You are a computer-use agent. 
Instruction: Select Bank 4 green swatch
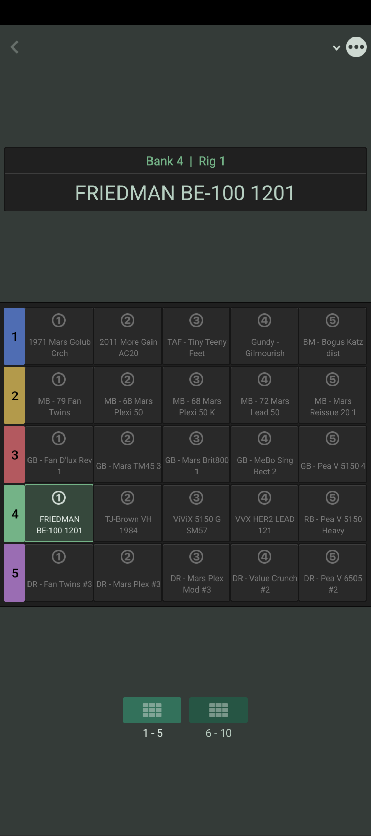pyautogui.click(x=14, y=514)
